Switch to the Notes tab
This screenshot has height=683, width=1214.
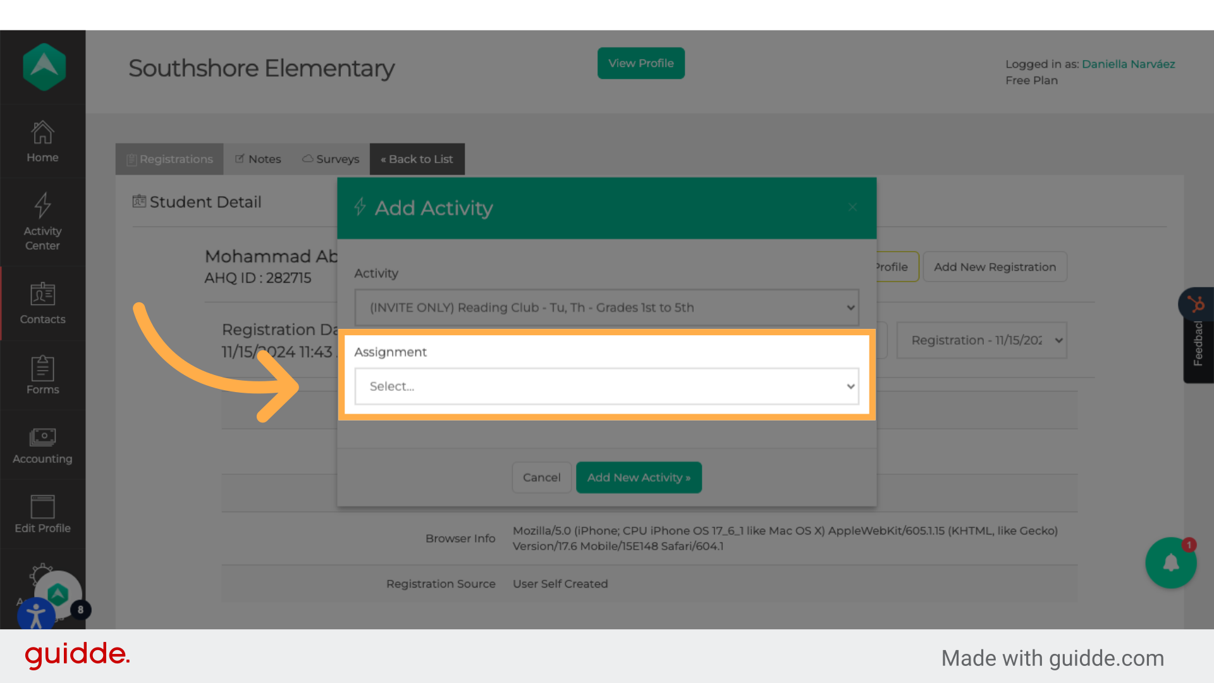pos(258,159)
